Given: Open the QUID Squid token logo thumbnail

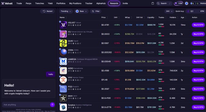Looking at the screenshot, I should pos(63,43).
